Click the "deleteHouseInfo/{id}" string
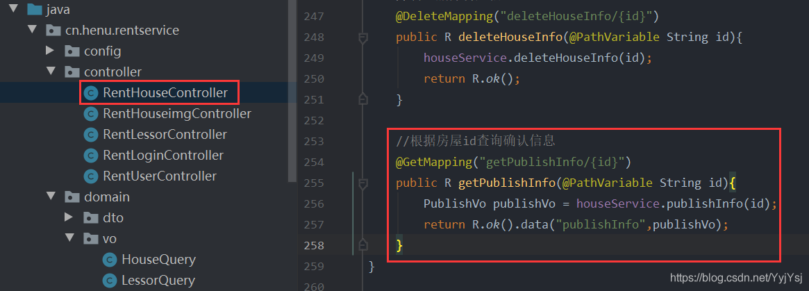Viewport: 809px width, 291px height. pos(575,17)
